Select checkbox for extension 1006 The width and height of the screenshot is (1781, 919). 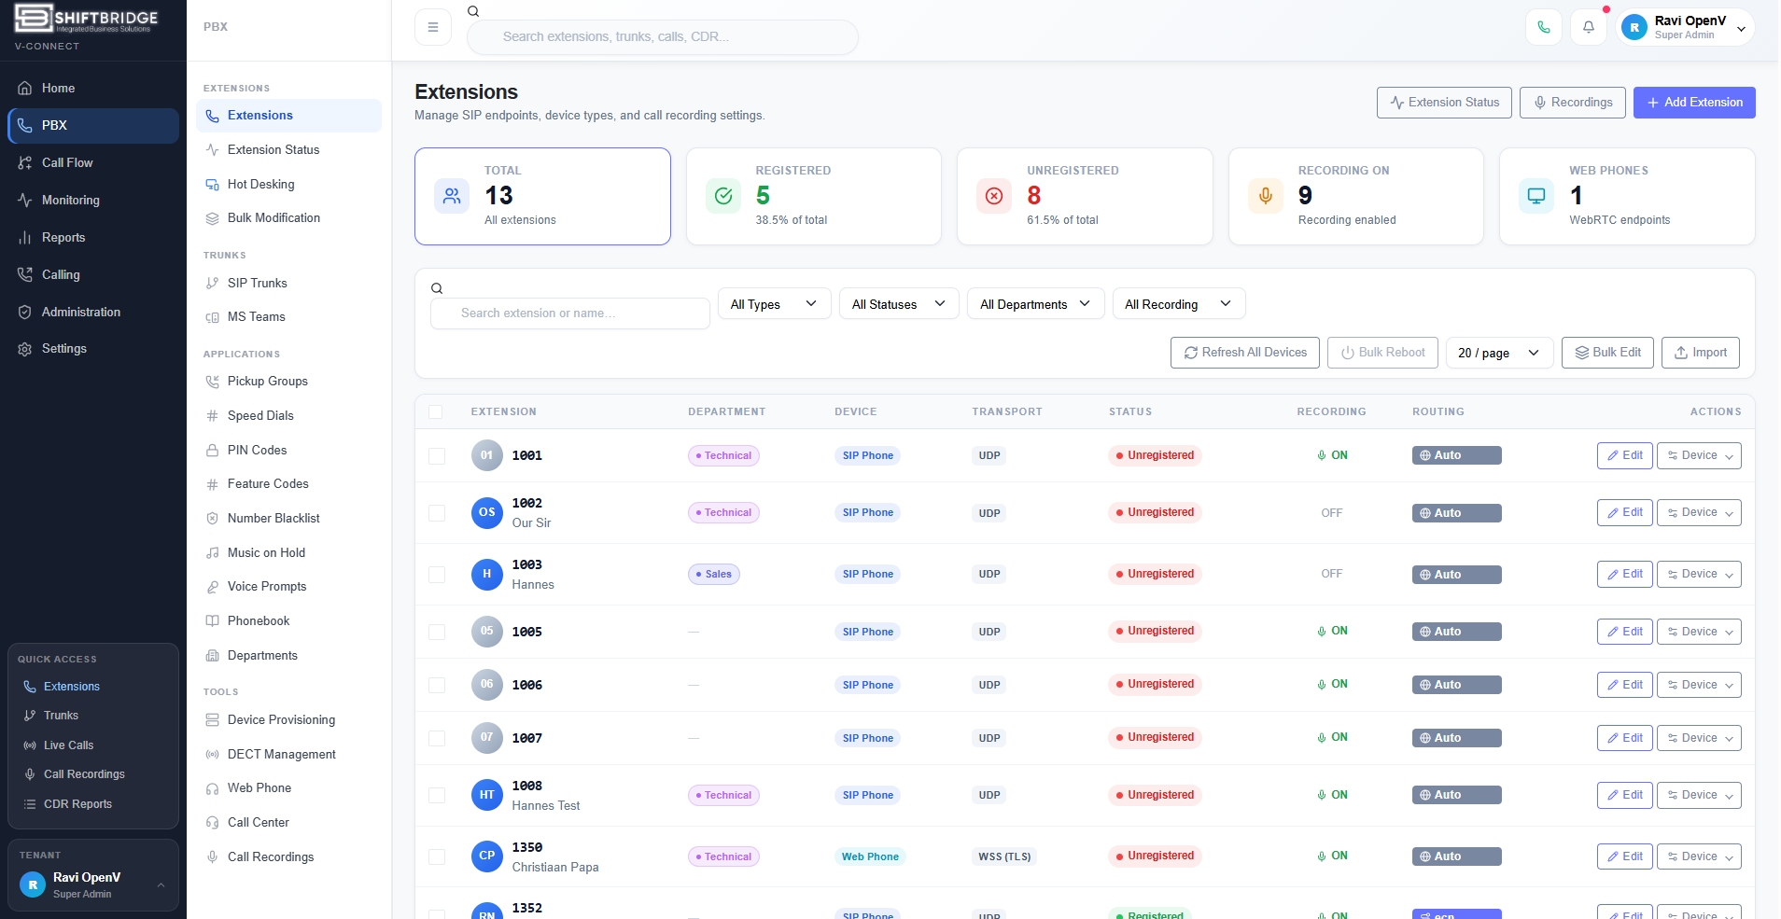click(x=437, y=686)
